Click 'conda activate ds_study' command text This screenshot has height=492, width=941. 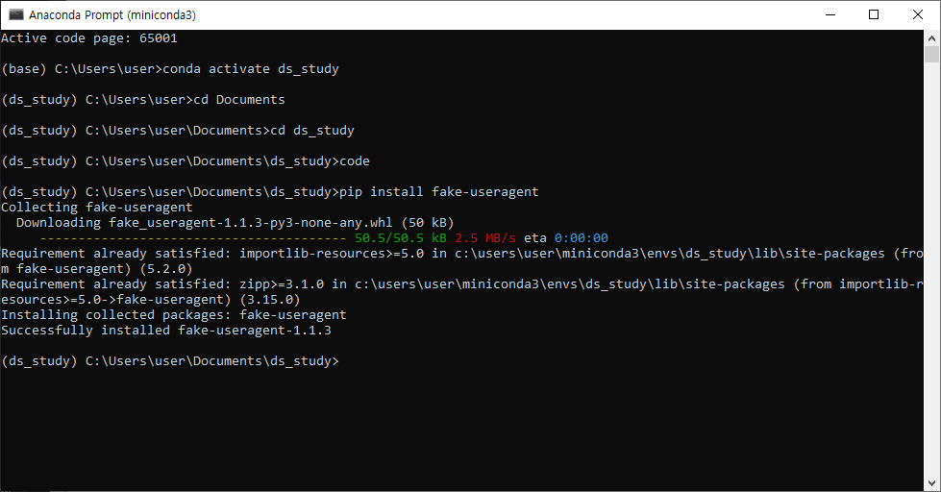[x=251, y=69]
